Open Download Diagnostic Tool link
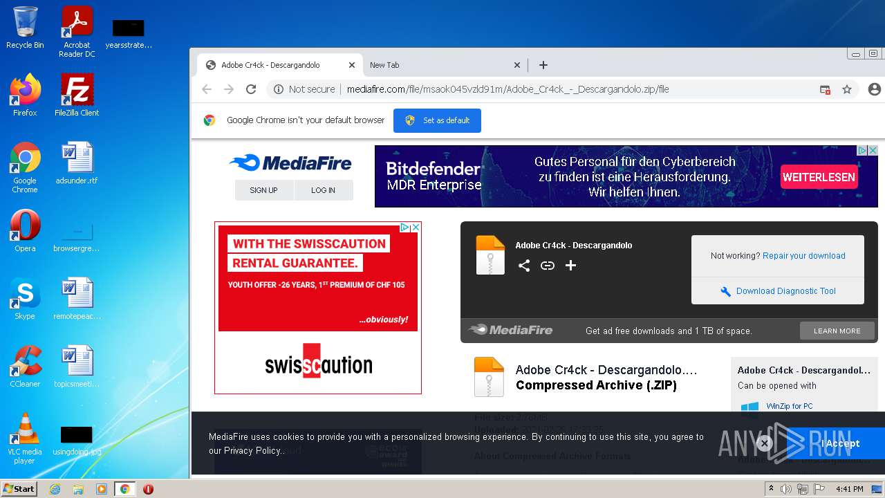 tap(778, 291)
